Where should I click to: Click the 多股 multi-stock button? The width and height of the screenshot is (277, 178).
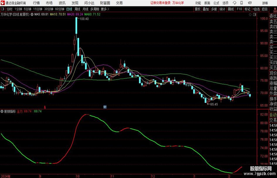click(x=214, y=9)
